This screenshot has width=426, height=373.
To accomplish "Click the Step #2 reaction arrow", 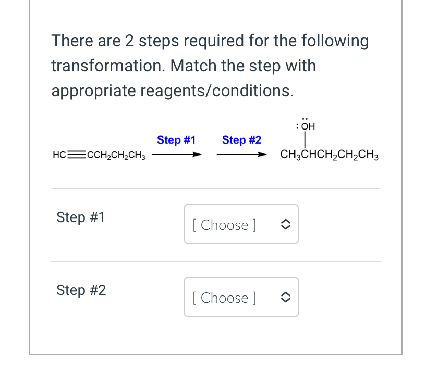I will (241, 155).
